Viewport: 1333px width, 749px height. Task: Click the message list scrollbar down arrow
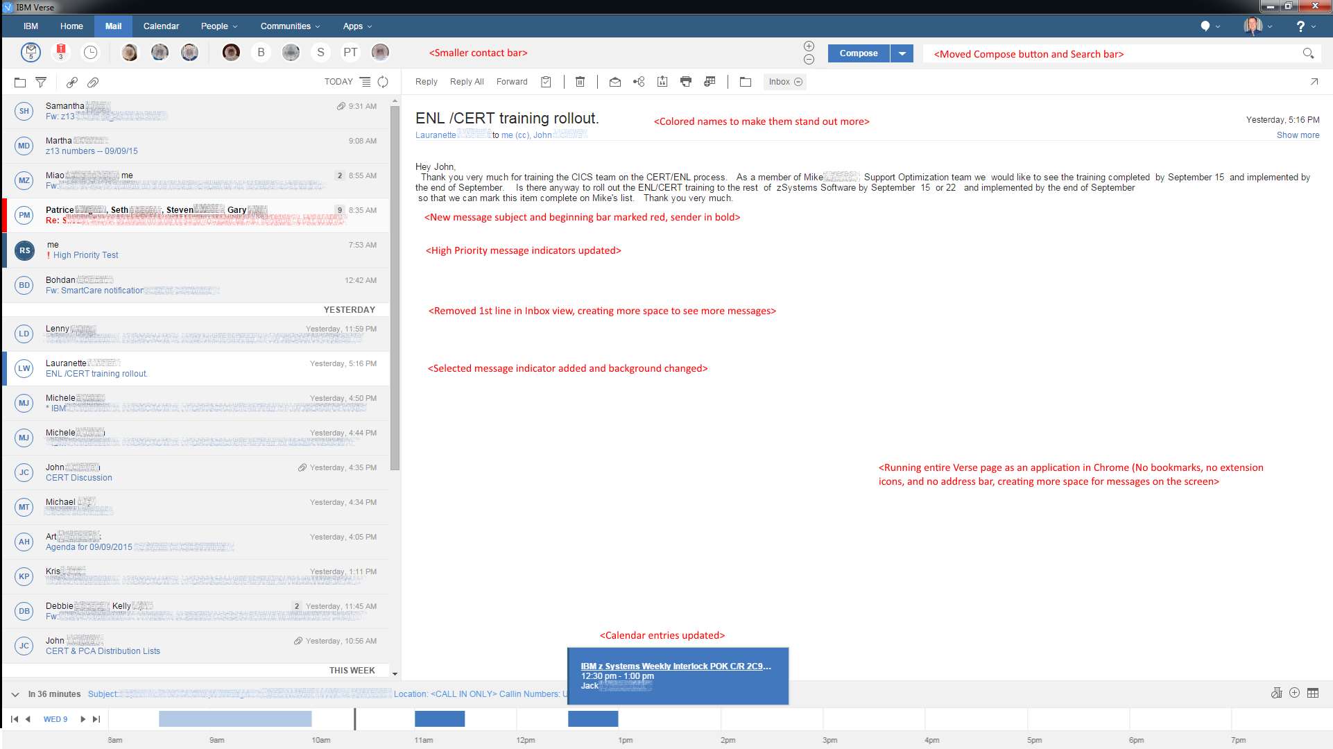click(395, 673)
